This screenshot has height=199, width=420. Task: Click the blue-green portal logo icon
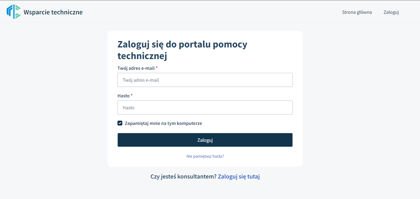click(14, 12)
